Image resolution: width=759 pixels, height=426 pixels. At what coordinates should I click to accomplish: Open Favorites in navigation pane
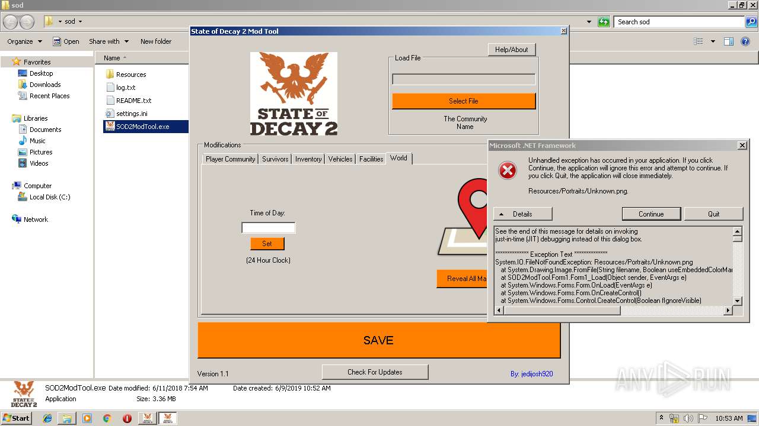point(37,62)
